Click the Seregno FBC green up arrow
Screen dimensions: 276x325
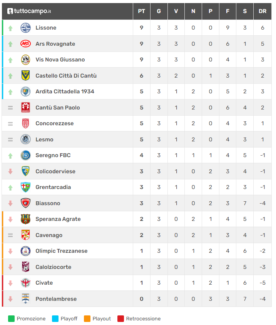point(10,156)
